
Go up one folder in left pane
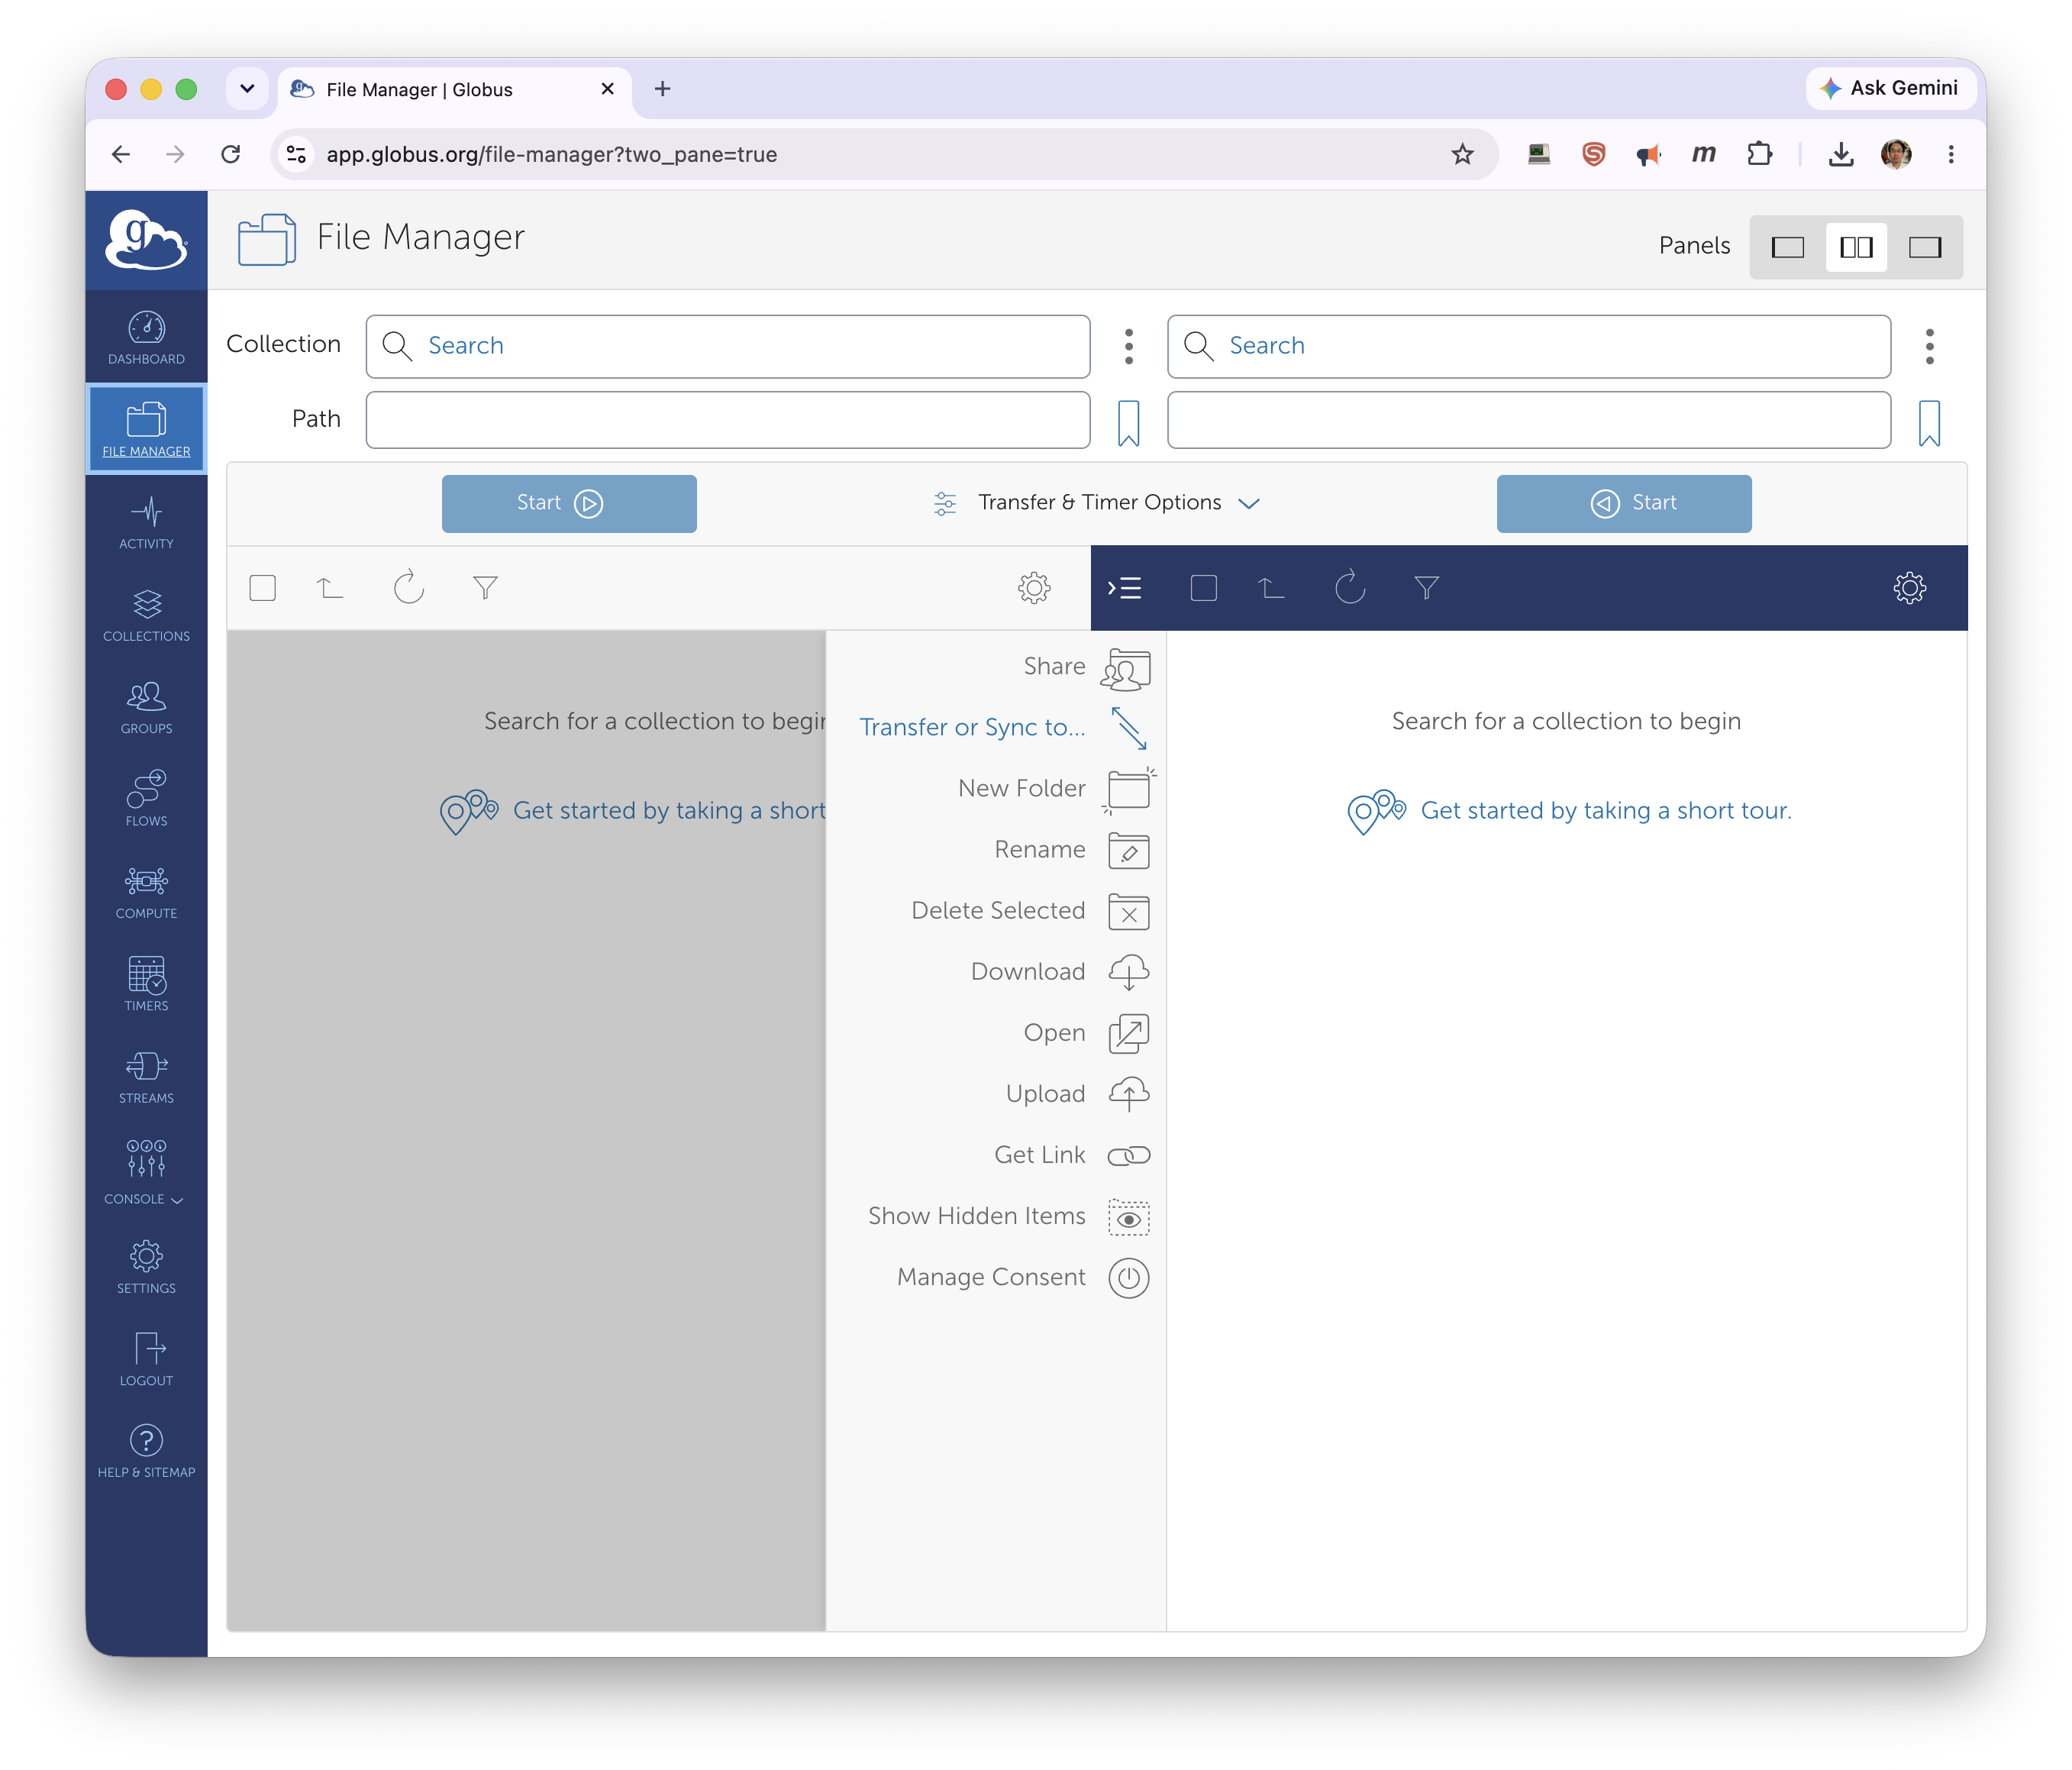[330, 588]
